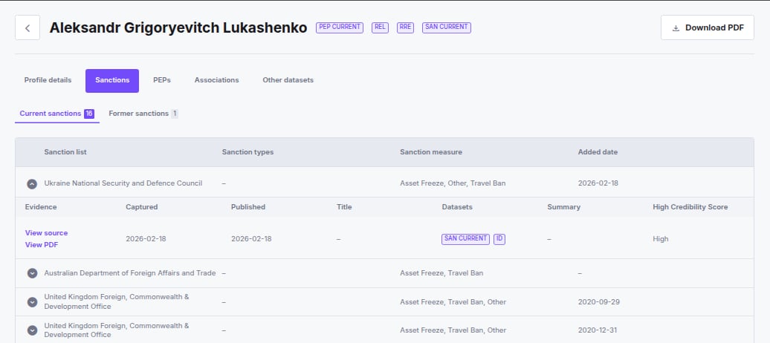Click the PEP CURRENT badge in header
Screen dimensions: 770x343
340,27
